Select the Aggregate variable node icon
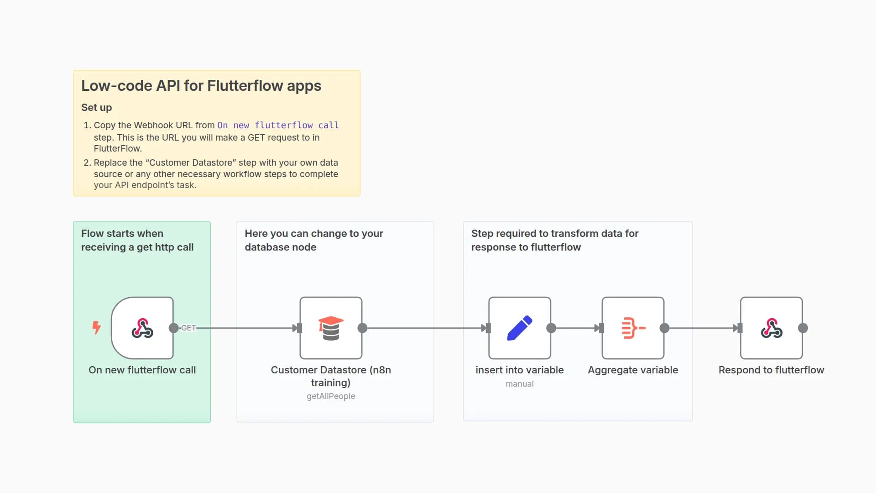Viewport: 876px width, 493px height. 633,328
